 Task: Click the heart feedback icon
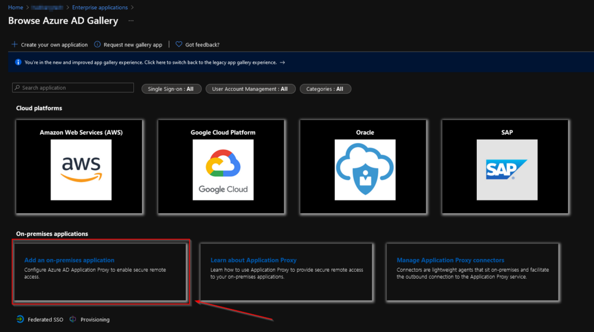[179, 44]
